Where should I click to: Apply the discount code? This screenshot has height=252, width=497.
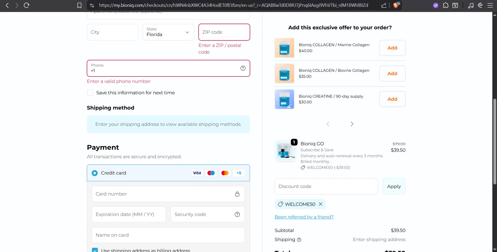coord(394,186)
